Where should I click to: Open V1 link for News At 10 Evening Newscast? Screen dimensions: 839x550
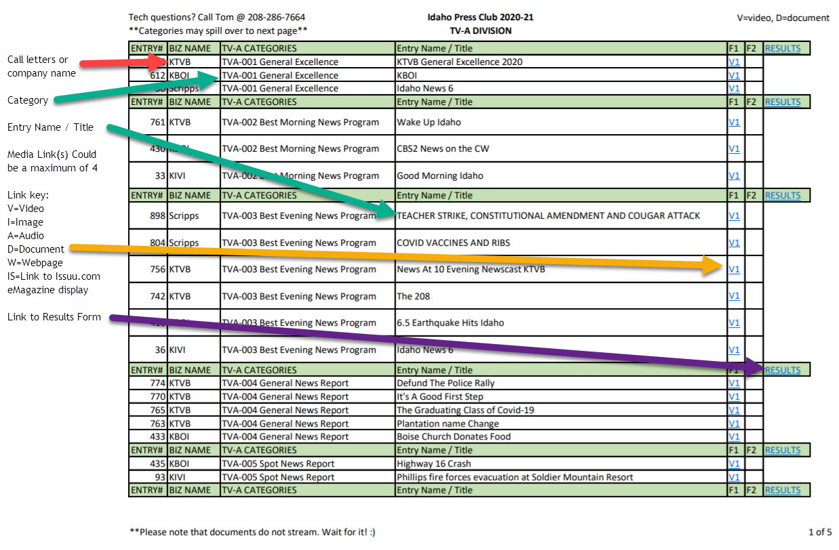point(734,269)
